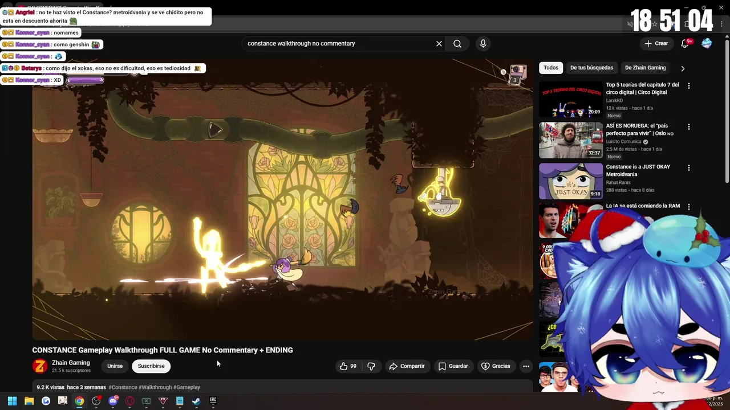The image size is (730, 410).
Task: Open Xbox Game Bar app from taskbar
Action: tap(146, 401)
